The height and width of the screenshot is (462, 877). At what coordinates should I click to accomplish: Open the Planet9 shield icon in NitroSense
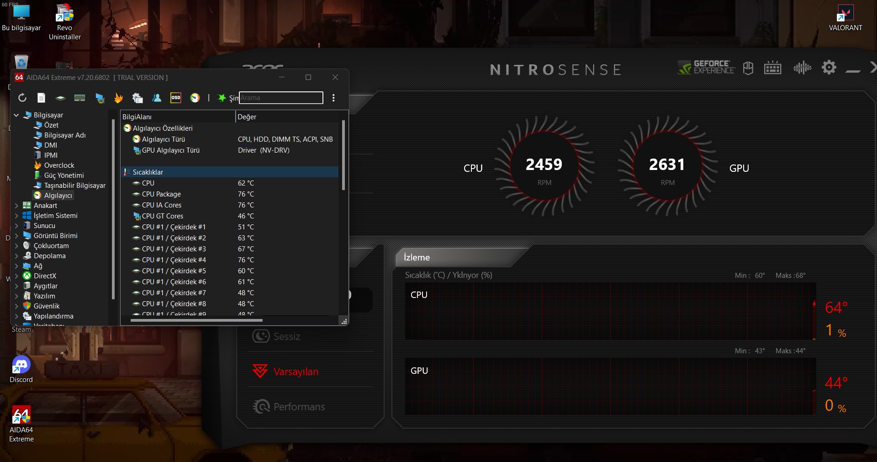(748, 68)
